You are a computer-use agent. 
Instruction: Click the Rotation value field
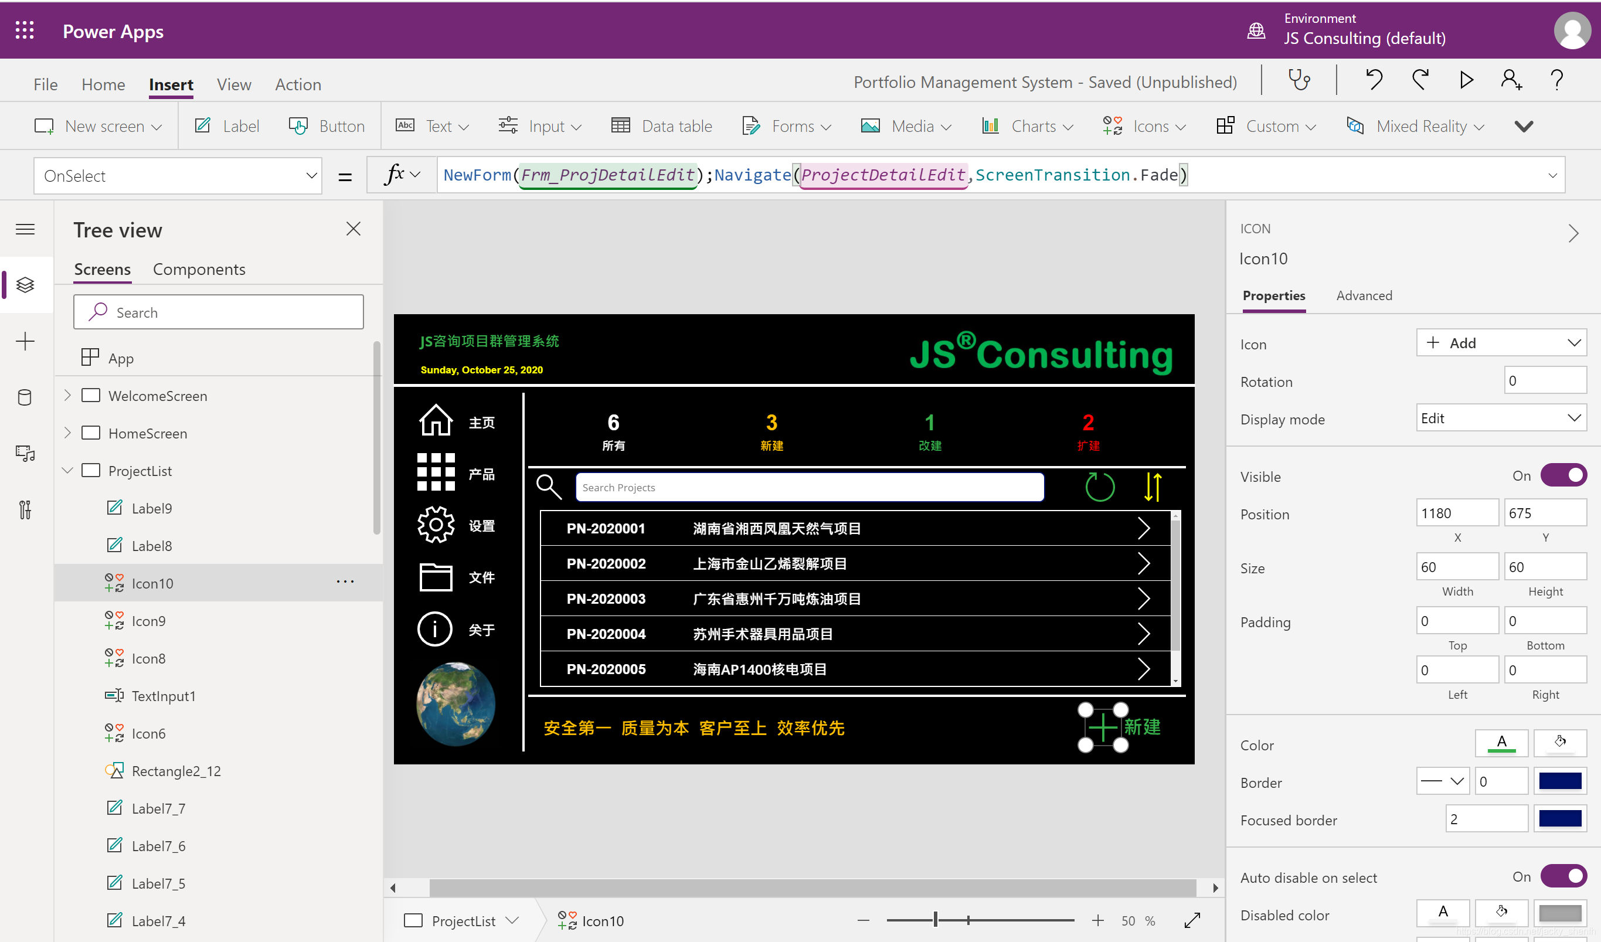click(1545, 380)
